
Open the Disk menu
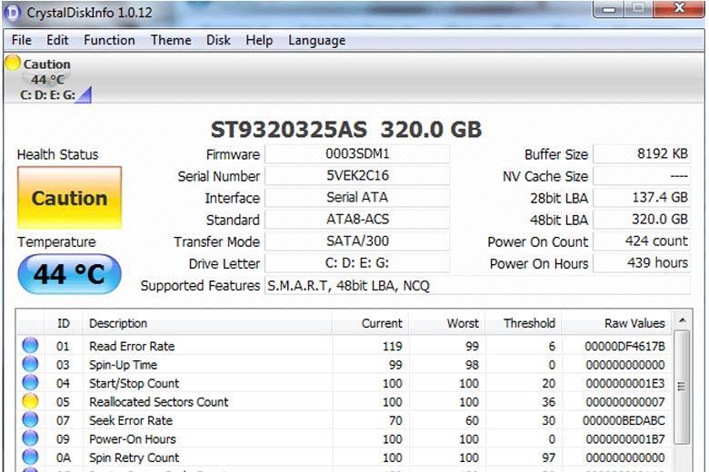point(218,40)
